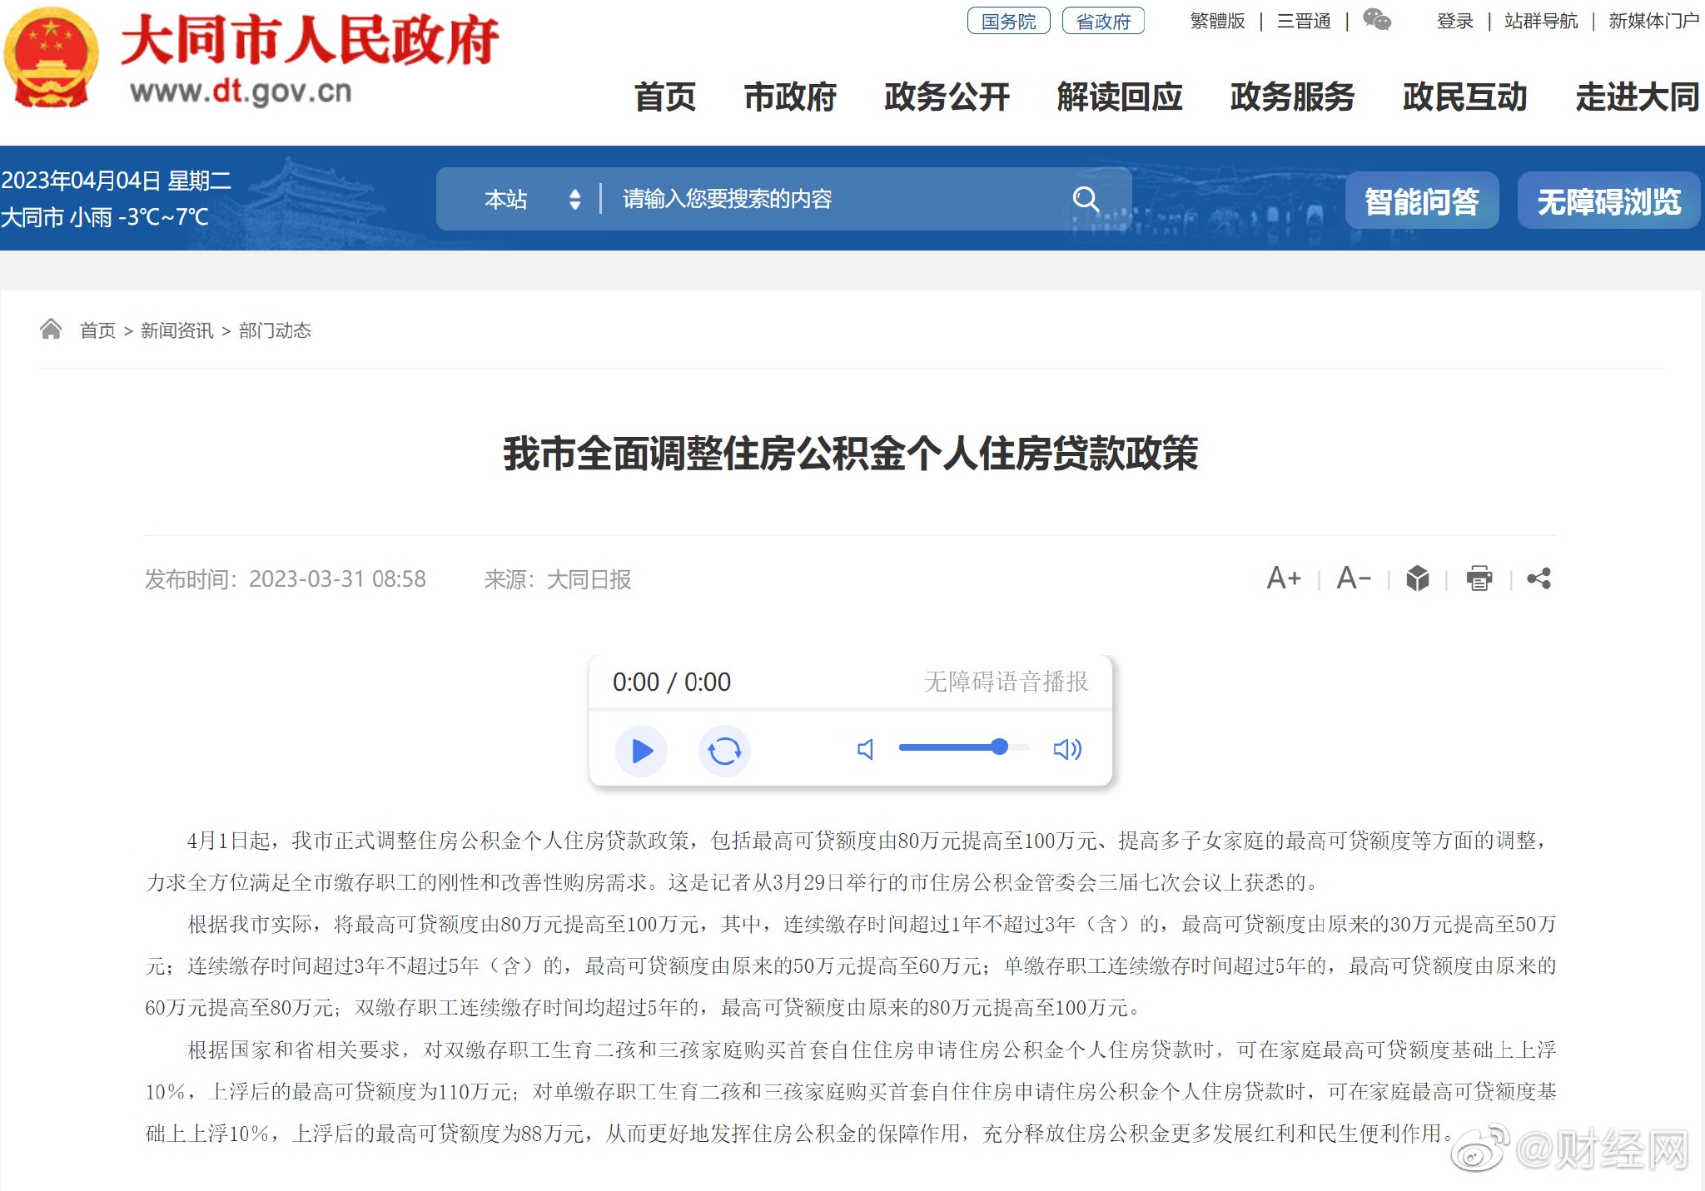
Task: Enable 无障碍浏览 accessibility mode
Action: pyautogui.click(x=1608, y=201)
